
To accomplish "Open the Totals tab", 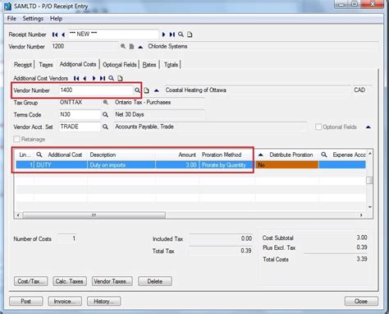I will tap(171, 65).
